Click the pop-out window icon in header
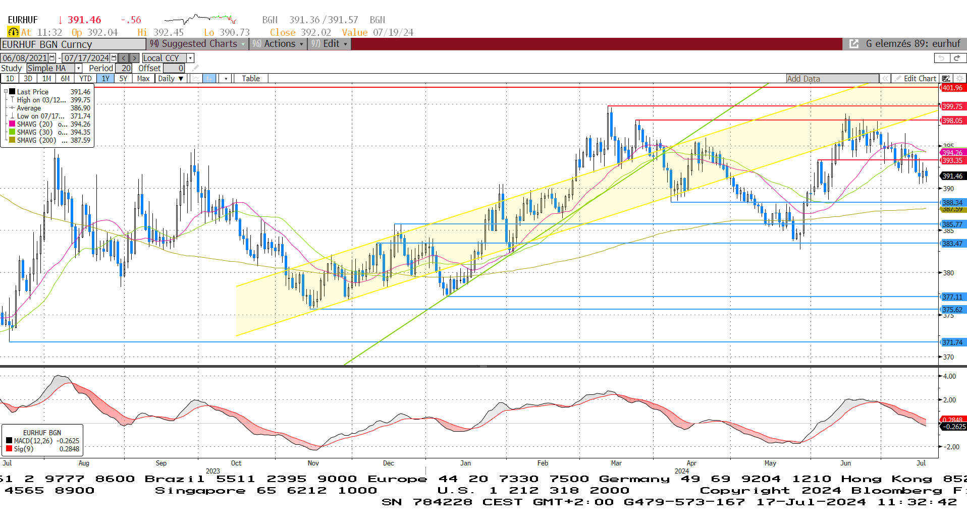This screenshot has width=967, height=530. [x=854, y=44]
